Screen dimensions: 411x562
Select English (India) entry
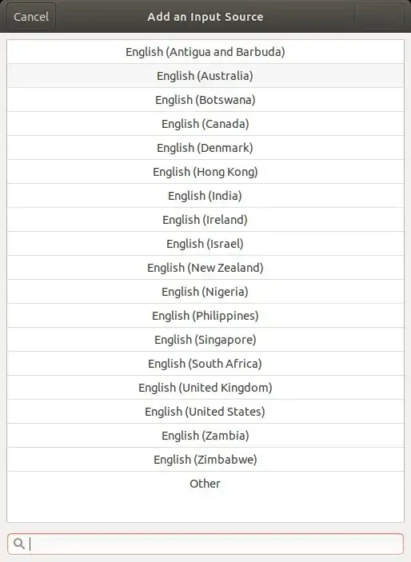tap(205, 196)
